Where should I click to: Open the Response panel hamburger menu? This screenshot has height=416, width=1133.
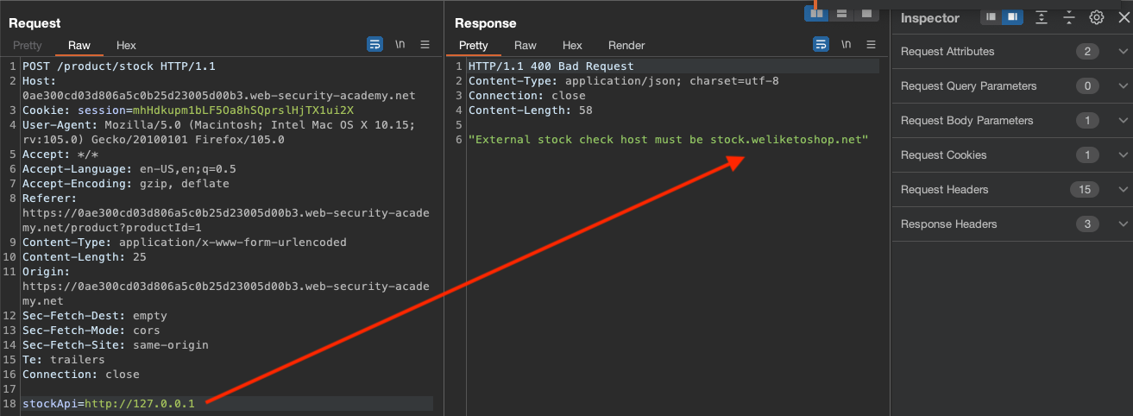[871, 45]
